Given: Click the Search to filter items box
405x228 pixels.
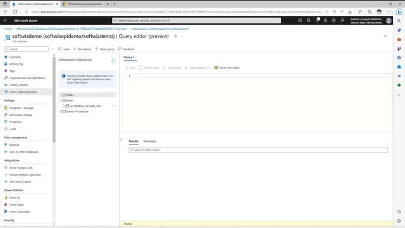Looking at the screenshot, I should [x=258, y=149].
